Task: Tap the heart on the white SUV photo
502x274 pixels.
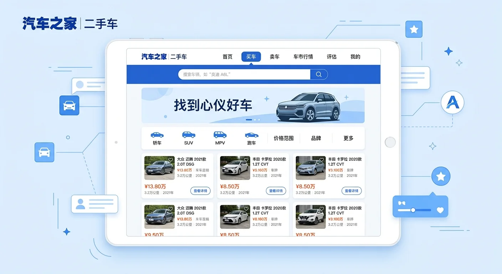Action: click(x=322, y=209)
